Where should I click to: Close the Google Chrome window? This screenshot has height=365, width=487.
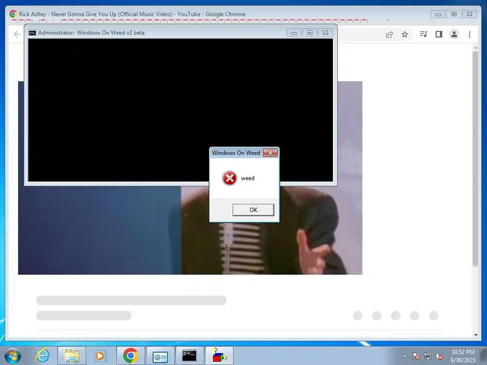(469, 14)
